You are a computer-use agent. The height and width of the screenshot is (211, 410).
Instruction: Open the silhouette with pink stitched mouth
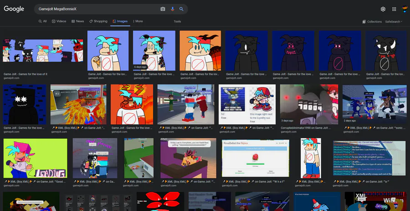[x=293, y=50]
